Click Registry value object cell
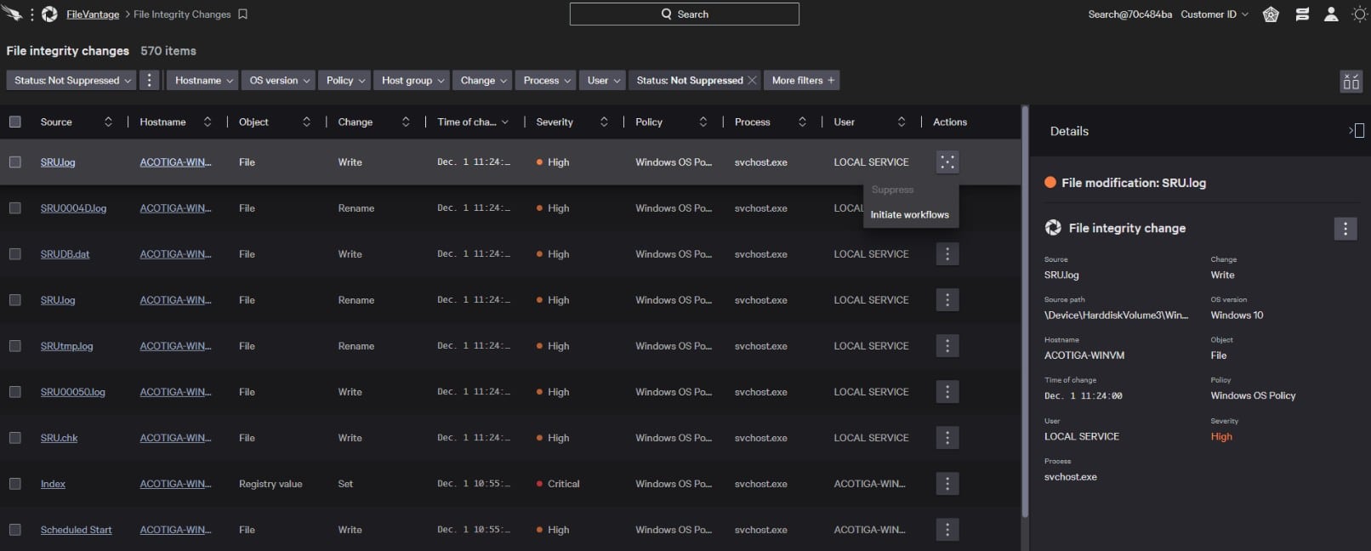The height and width of the screenshot is (551, 1371). tap(270, 484)
